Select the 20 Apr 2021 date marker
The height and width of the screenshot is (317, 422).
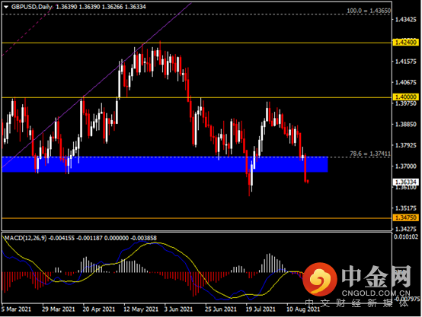[99, 309]
